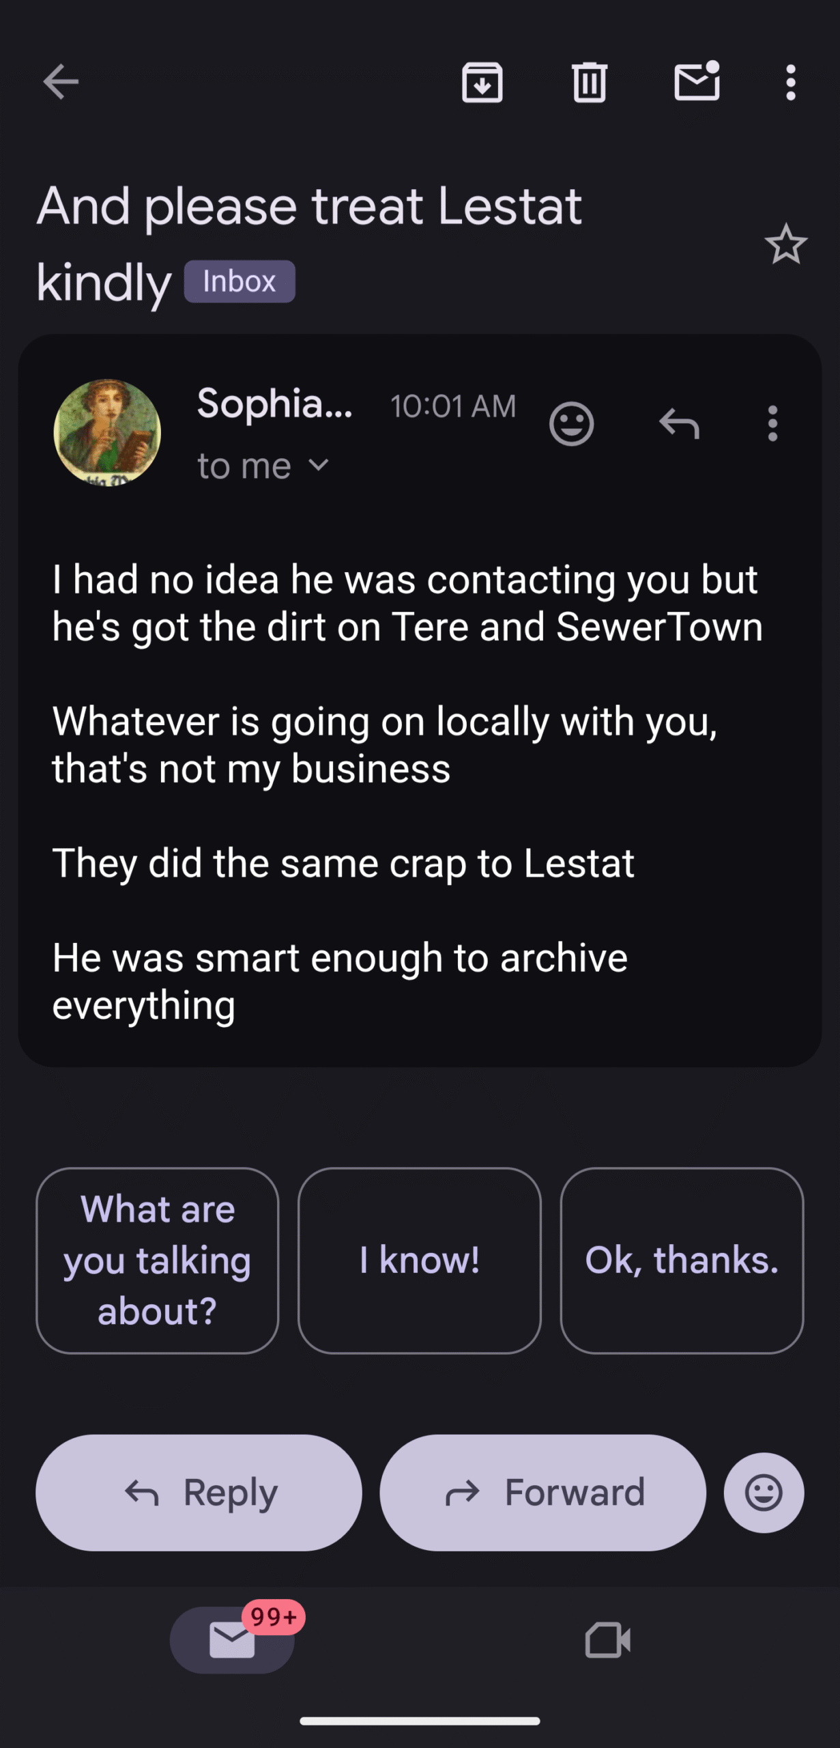Image resolution: width=840 pixels, height=1748 pixels.
Task: Star this conversation
Action: [x=785, y=244]
